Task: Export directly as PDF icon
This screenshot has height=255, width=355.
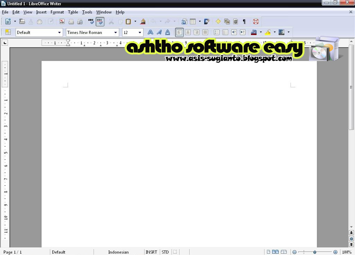Action: click(62, 21)
